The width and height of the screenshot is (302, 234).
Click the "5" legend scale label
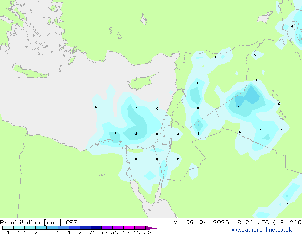click(47, 232)
